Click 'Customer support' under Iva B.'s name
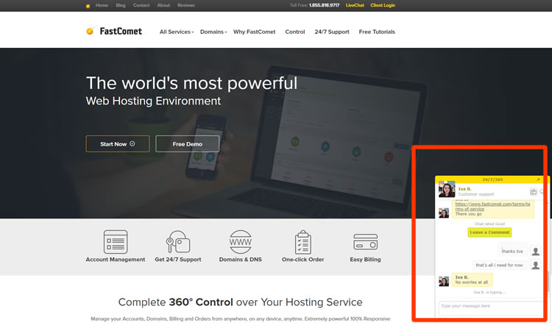The width and height of the screenshot is (552, 323). click(476, 194)
